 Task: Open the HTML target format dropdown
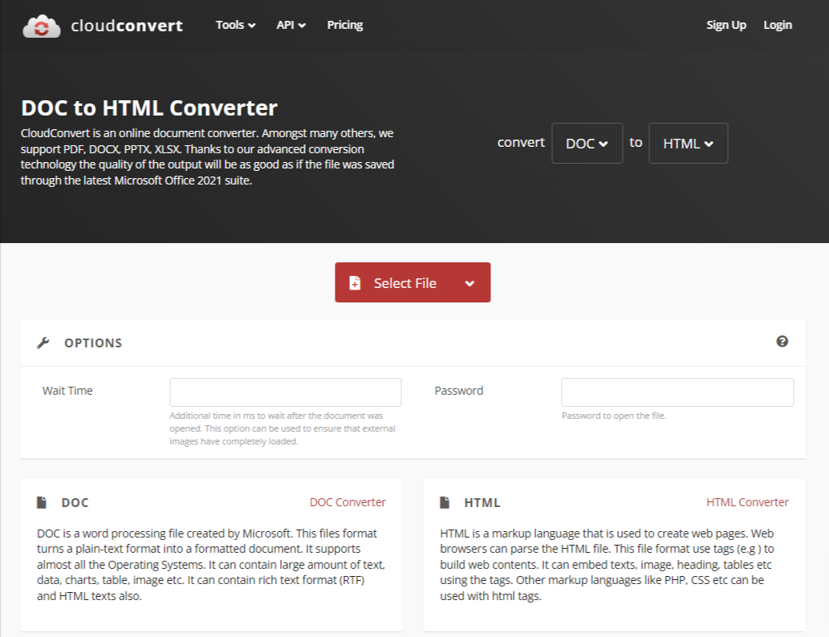point(688,144)
